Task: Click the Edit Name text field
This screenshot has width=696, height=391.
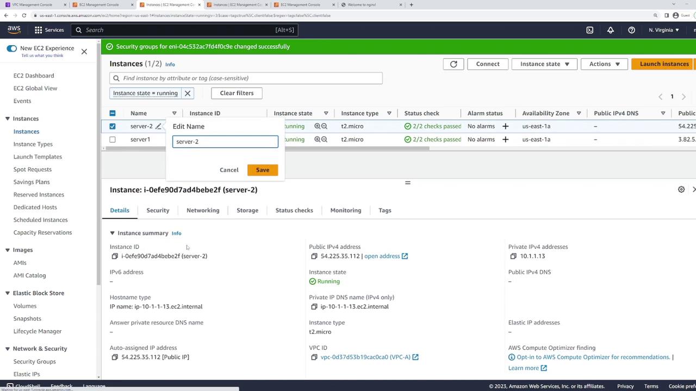Action: [225, 142]
